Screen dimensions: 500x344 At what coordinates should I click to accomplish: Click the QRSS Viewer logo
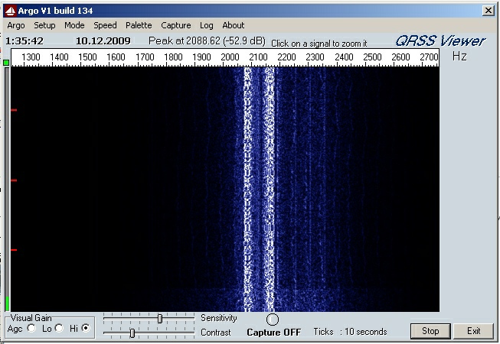coord(440,41)
